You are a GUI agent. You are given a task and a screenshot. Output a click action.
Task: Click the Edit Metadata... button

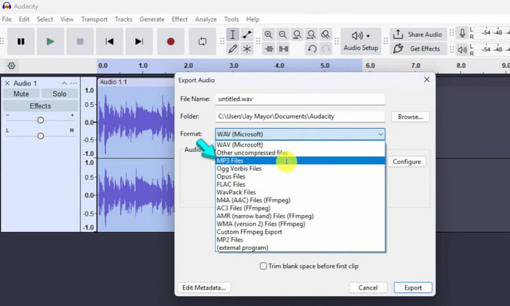click(x=204, y=288)
